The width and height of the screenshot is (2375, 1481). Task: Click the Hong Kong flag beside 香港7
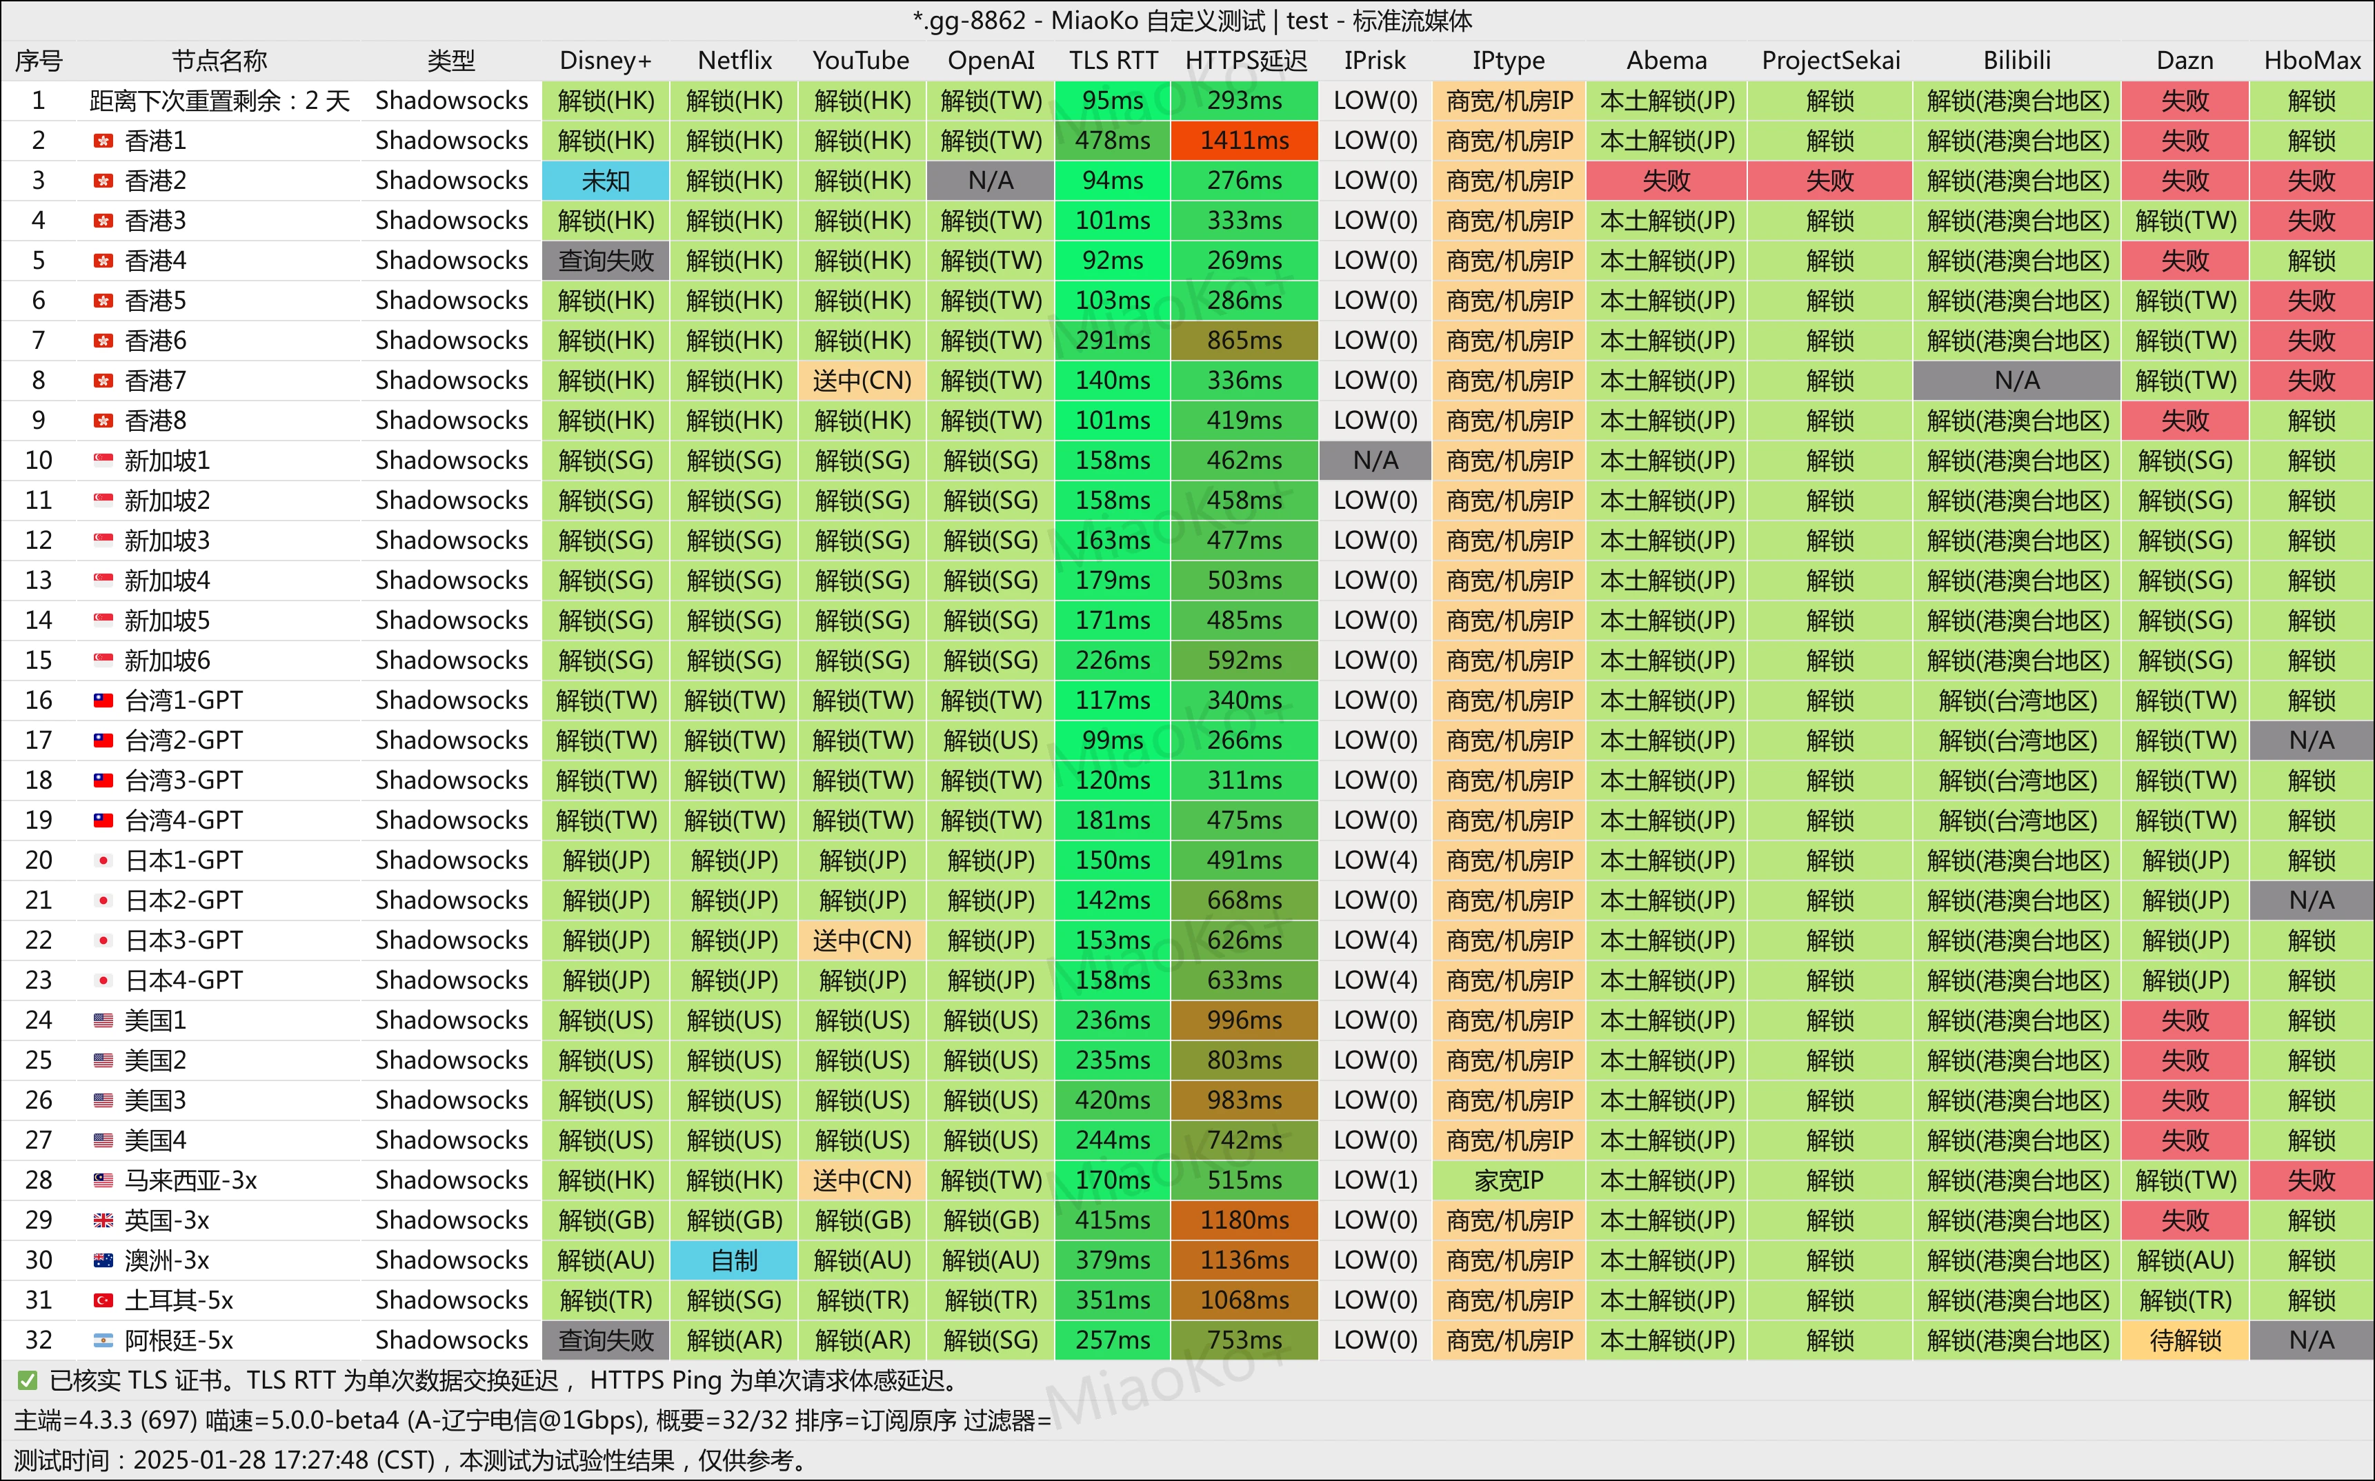[103, 381]
